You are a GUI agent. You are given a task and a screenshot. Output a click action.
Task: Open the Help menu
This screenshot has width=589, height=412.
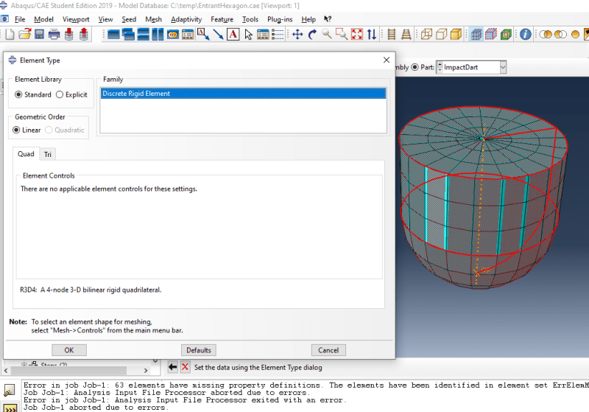click(x=308, y=19)
